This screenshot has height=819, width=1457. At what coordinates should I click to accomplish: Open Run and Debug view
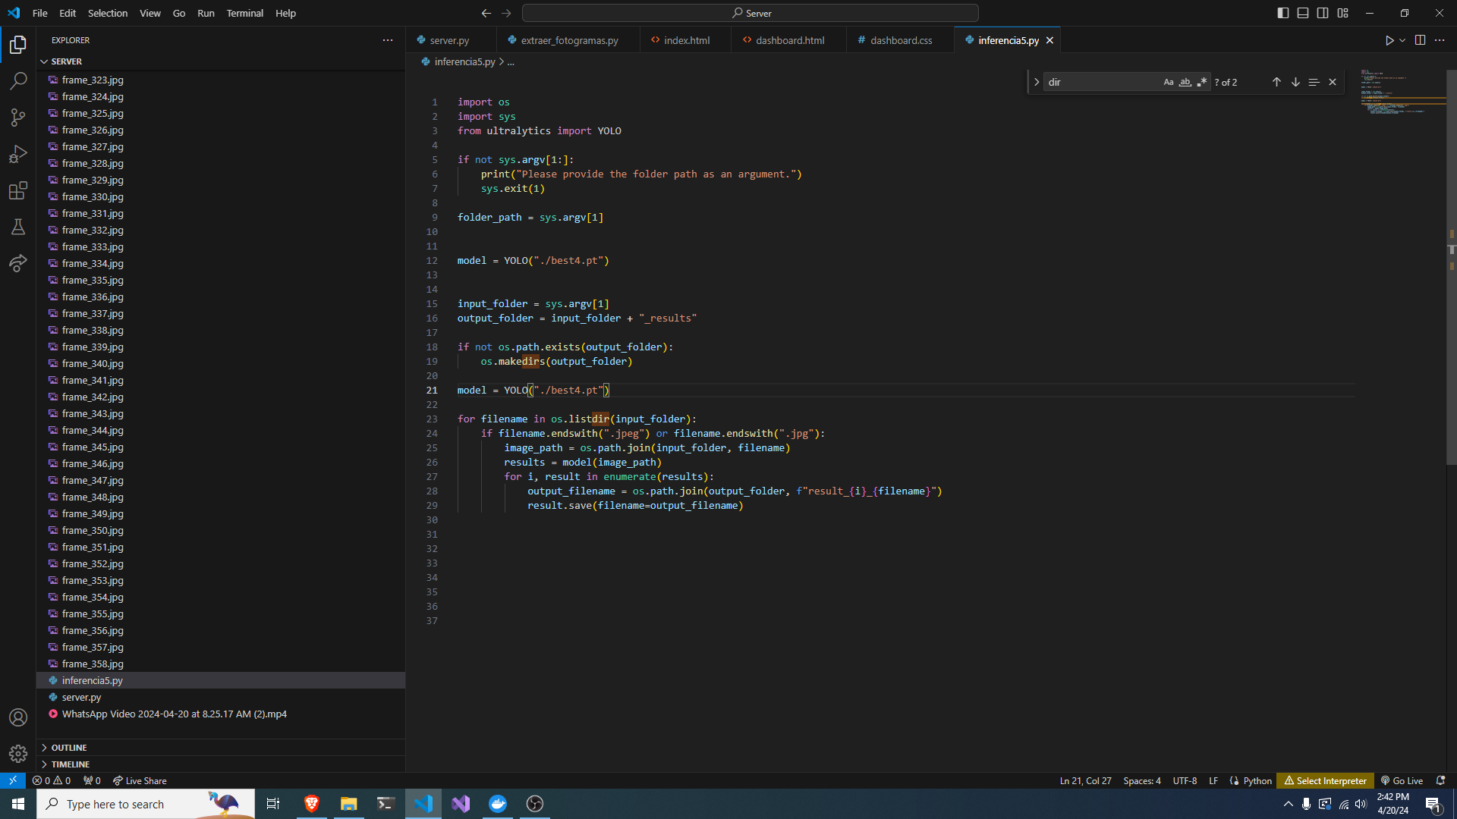(18, 154)
